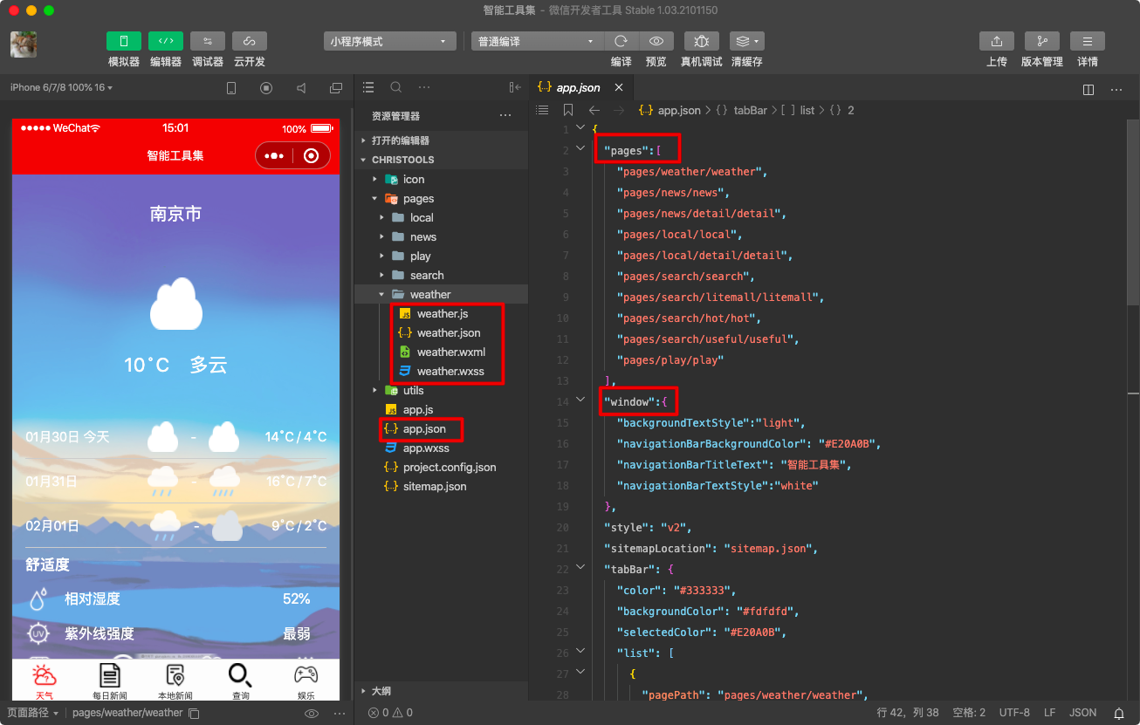The height and width of the screenshot is (725, 1140).
Task: Click the bookmark icon in breadcrumb bar
Action: pyautogui.click(x=568, y=110)
